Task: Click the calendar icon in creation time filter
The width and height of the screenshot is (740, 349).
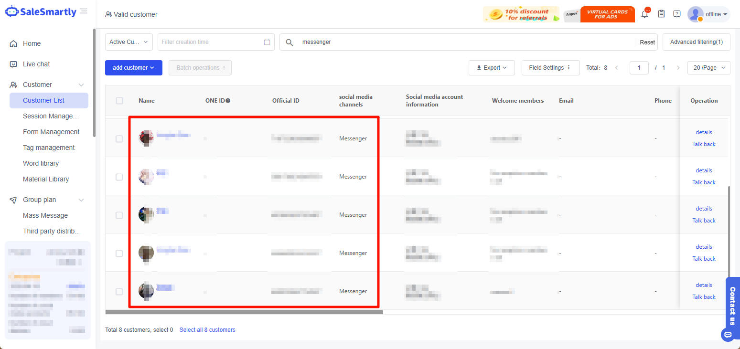Action: 267,42
